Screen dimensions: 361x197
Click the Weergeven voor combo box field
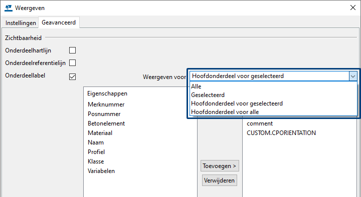tap(273, 76)
